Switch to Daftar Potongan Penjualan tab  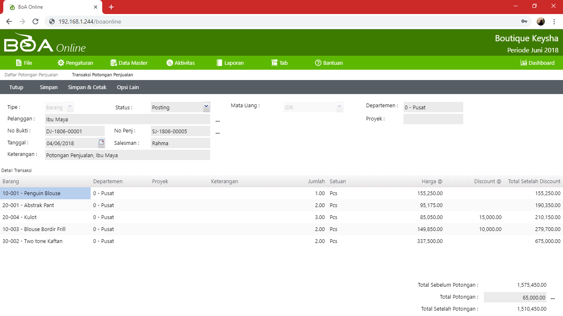[31, 75]
